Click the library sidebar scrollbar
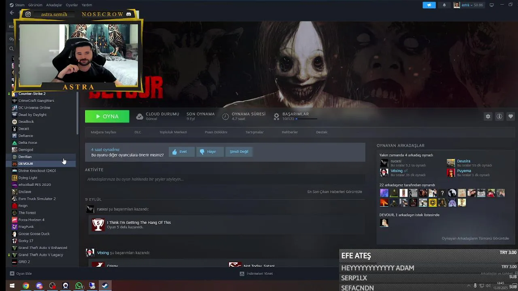Screen dimensions: 518x291 77,113
